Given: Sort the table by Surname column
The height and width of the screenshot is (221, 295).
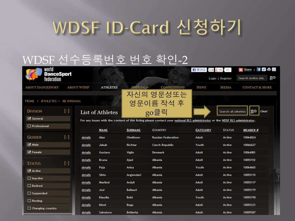Looking at the screenshot, I should point(134,130).
